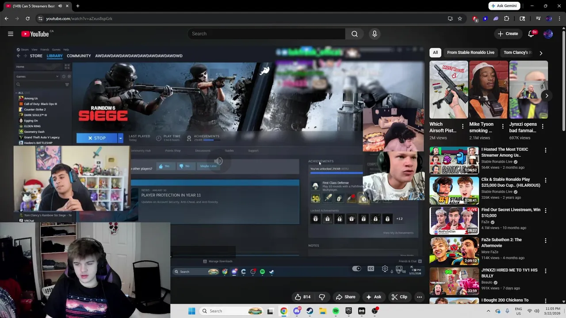Click Ask Gemini button
Viewport: 566px width, 318px height.
503,6
